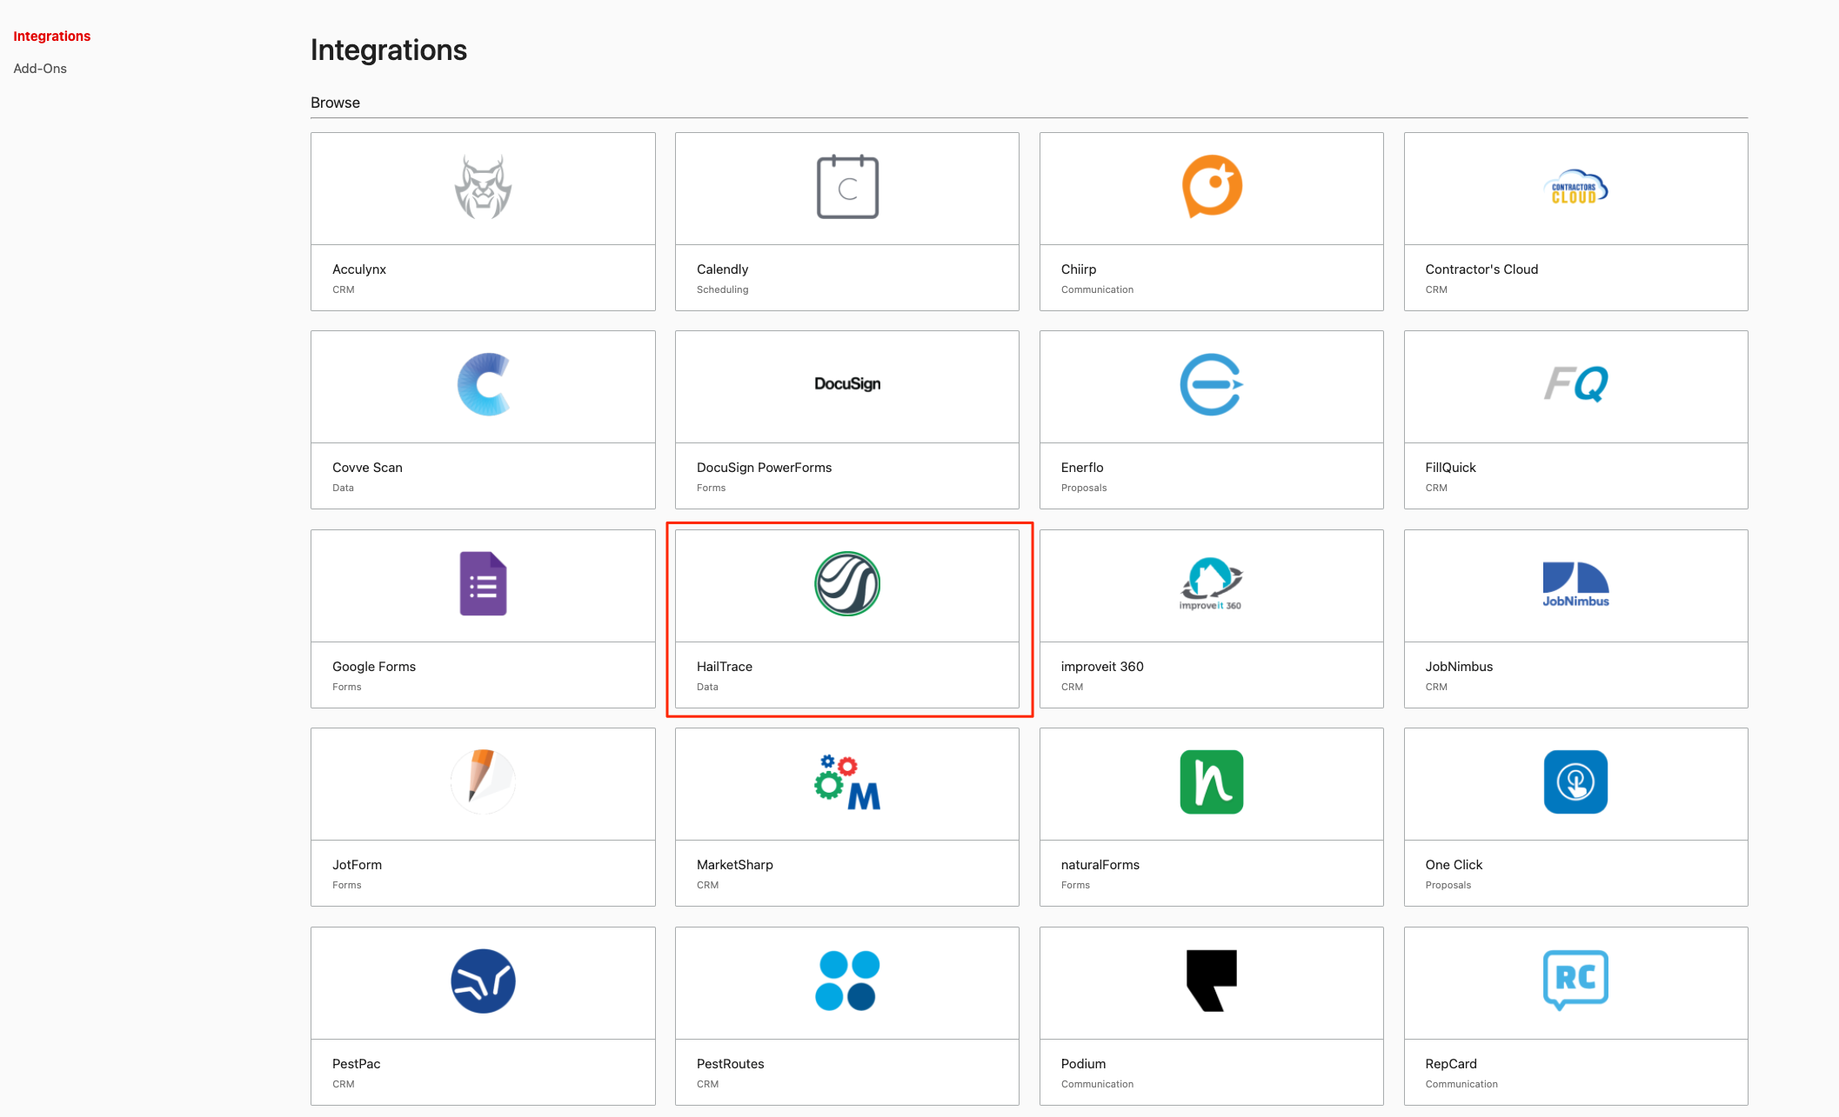Click the improveit 360 name text
Viewport: 1839px width, 1117px height.
point(1102,666)
